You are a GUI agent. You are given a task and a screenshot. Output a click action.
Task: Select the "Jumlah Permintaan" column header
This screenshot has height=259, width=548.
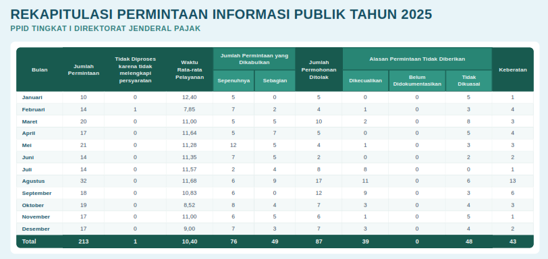click(x=84, y=69)
